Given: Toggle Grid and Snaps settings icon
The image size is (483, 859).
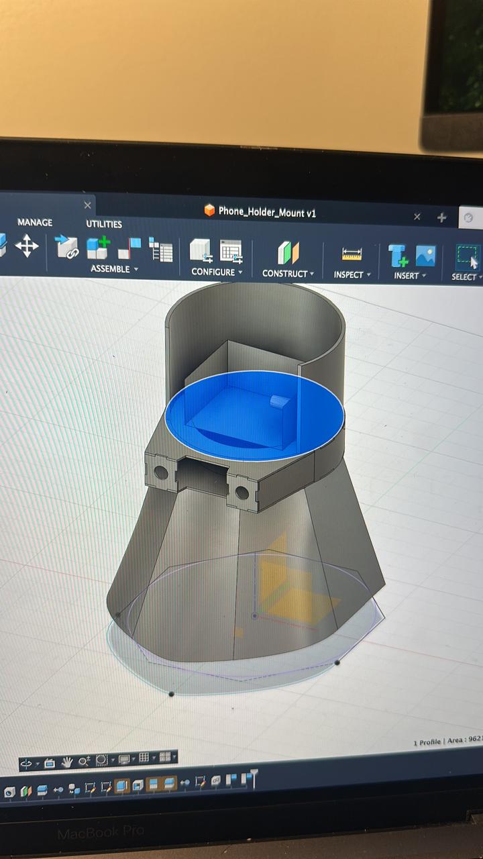Looking at the screenshot, I should pos(144,758).
